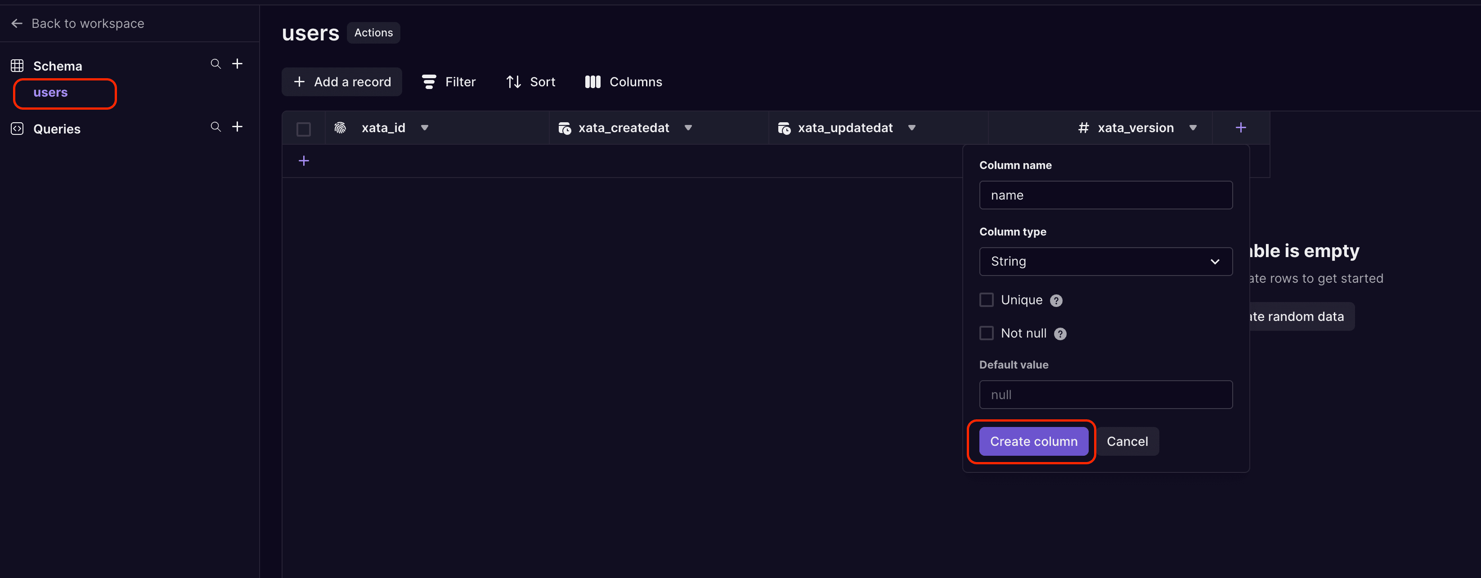Open the Schema section menu

coord(57,65)
